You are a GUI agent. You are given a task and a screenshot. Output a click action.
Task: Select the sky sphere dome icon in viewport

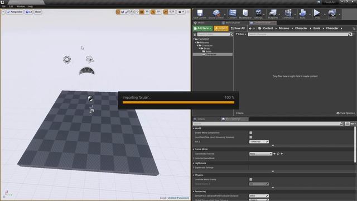tap(87, 71)
